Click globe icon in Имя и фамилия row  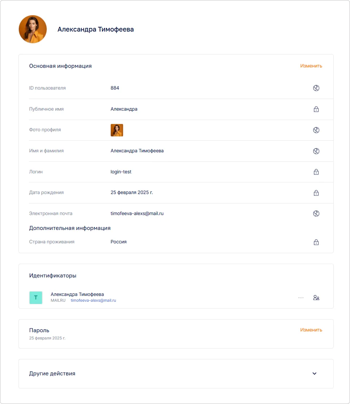click(x=316, y=151)
